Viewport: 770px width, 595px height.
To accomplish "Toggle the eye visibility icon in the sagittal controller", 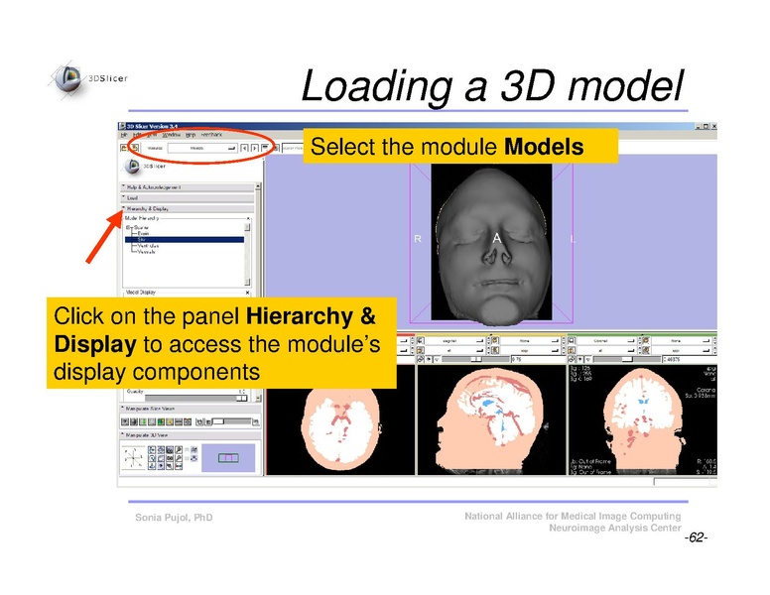I will pos(430,359).
